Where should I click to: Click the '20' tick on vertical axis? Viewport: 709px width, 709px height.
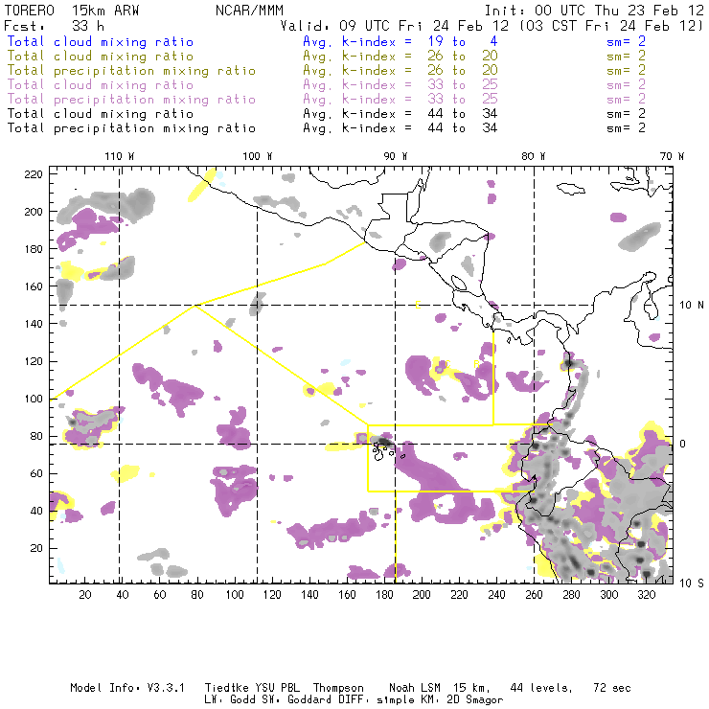tap(37, 548)
